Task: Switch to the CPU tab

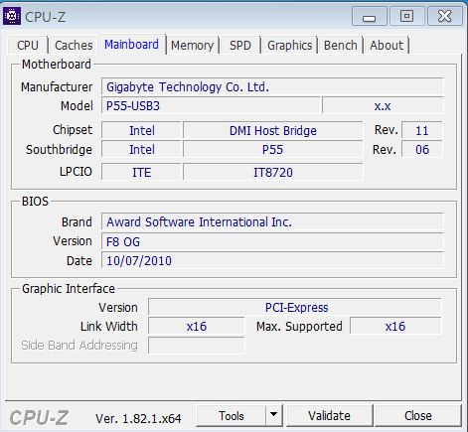Action: (x=28, y=46)
